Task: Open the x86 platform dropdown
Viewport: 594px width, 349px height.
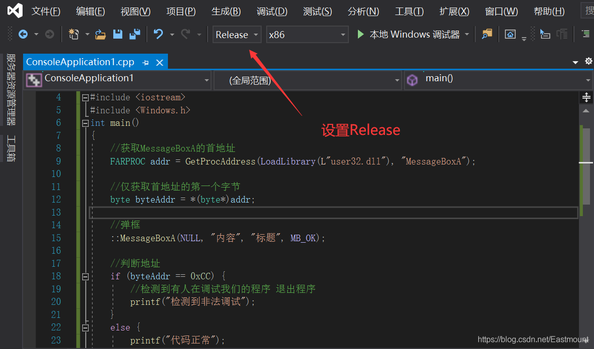Action: (x=307, y=35)
